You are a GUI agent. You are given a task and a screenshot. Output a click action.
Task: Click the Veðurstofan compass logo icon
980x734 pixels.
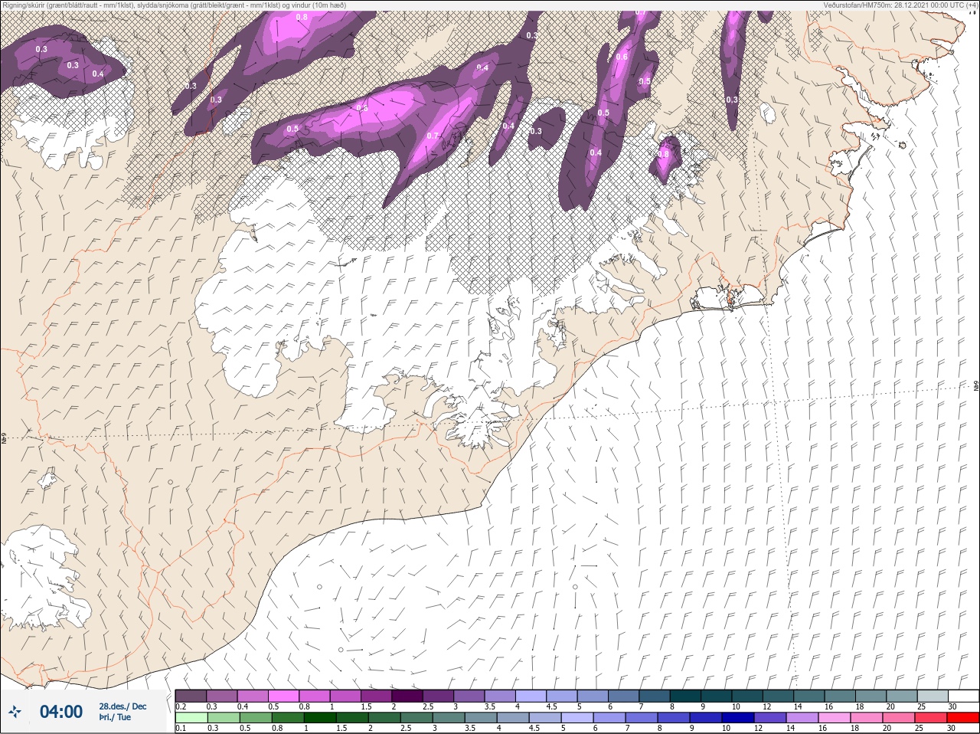[16, 712]
